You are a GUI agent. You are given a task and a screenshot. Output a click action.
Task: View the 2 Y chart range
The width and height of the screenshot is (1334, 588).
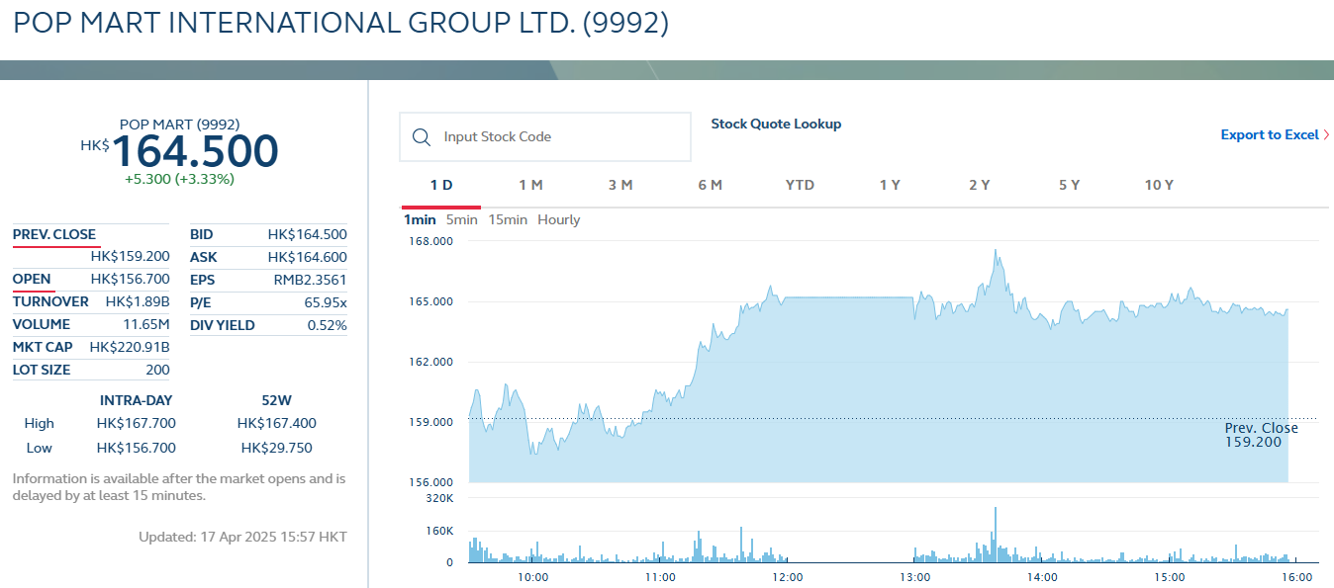pos(979,185)
